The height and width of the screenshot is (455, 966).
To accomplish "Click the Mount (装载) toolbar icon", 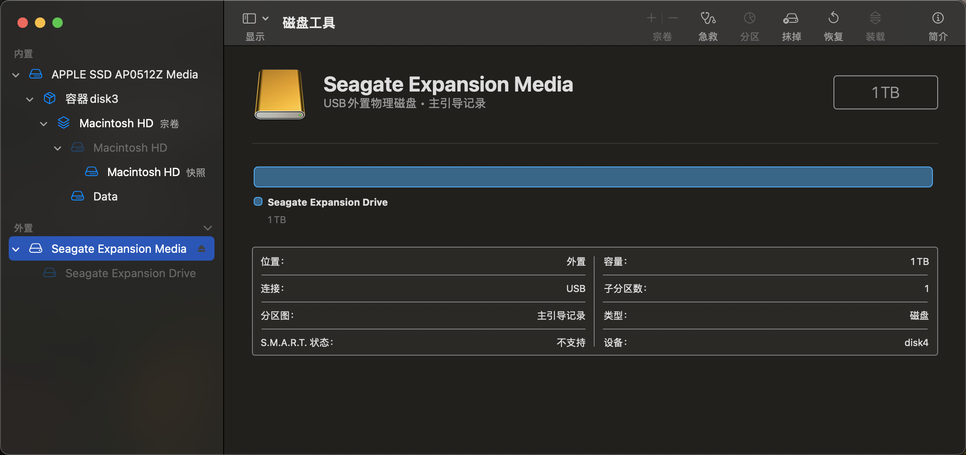I will pyautogui.click(x=875, y=18).
